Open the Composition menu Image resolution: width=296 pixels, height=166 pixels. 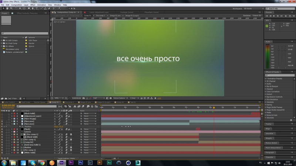coord(16,5)
